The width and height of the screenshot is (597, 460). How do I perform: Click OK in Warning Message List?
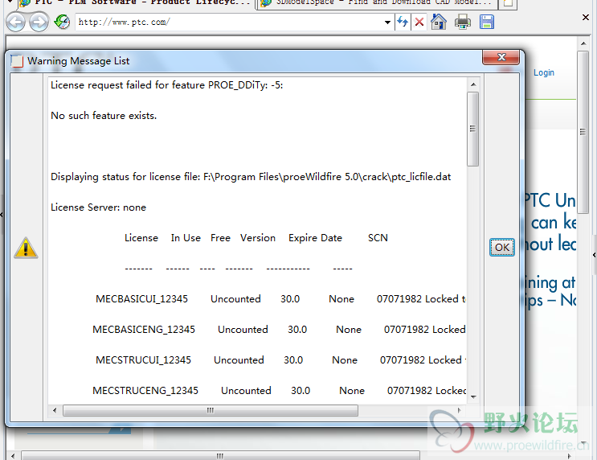502,248
